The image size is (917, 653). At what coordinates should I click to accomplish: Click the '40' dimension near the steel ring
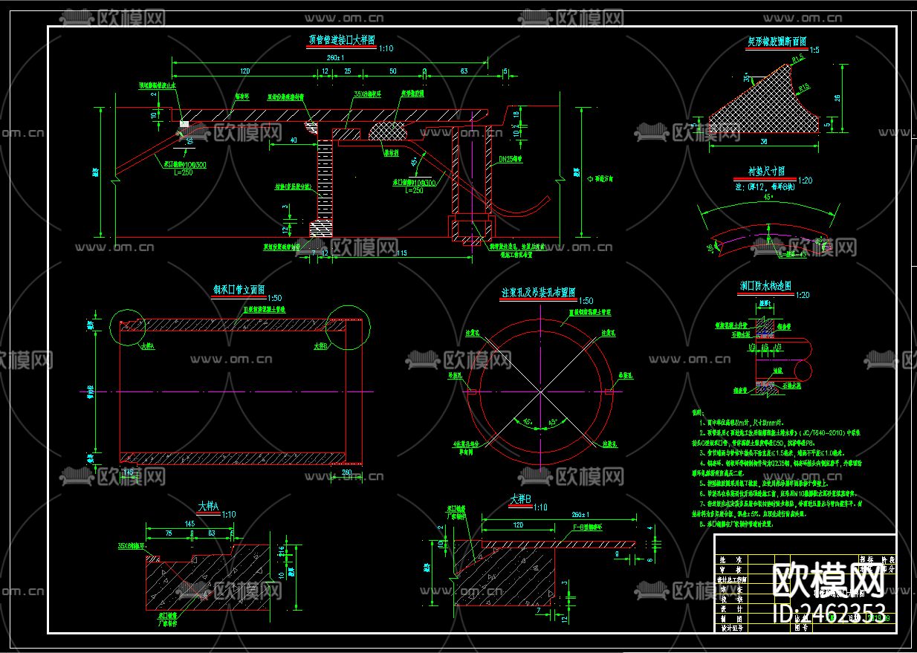coord(294,139)
